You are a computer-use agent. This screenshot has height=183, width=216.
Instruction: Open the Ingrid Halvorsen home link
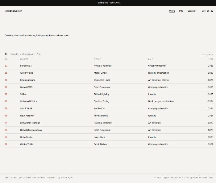coord(13,11)
